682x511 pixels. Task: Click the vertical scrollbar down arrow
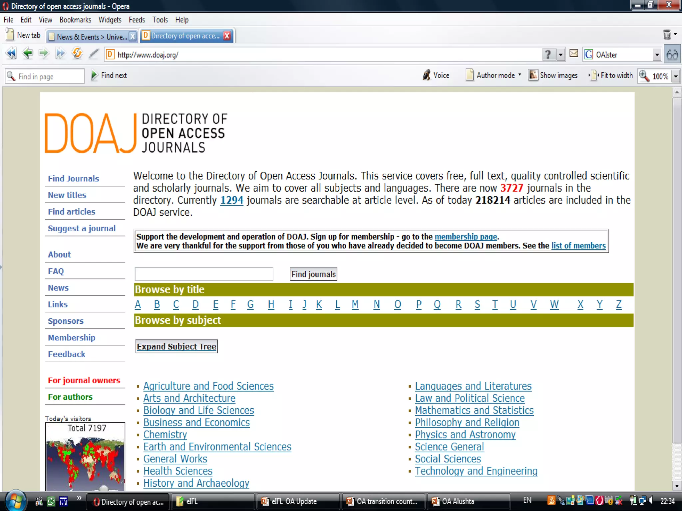click(676, 486)
